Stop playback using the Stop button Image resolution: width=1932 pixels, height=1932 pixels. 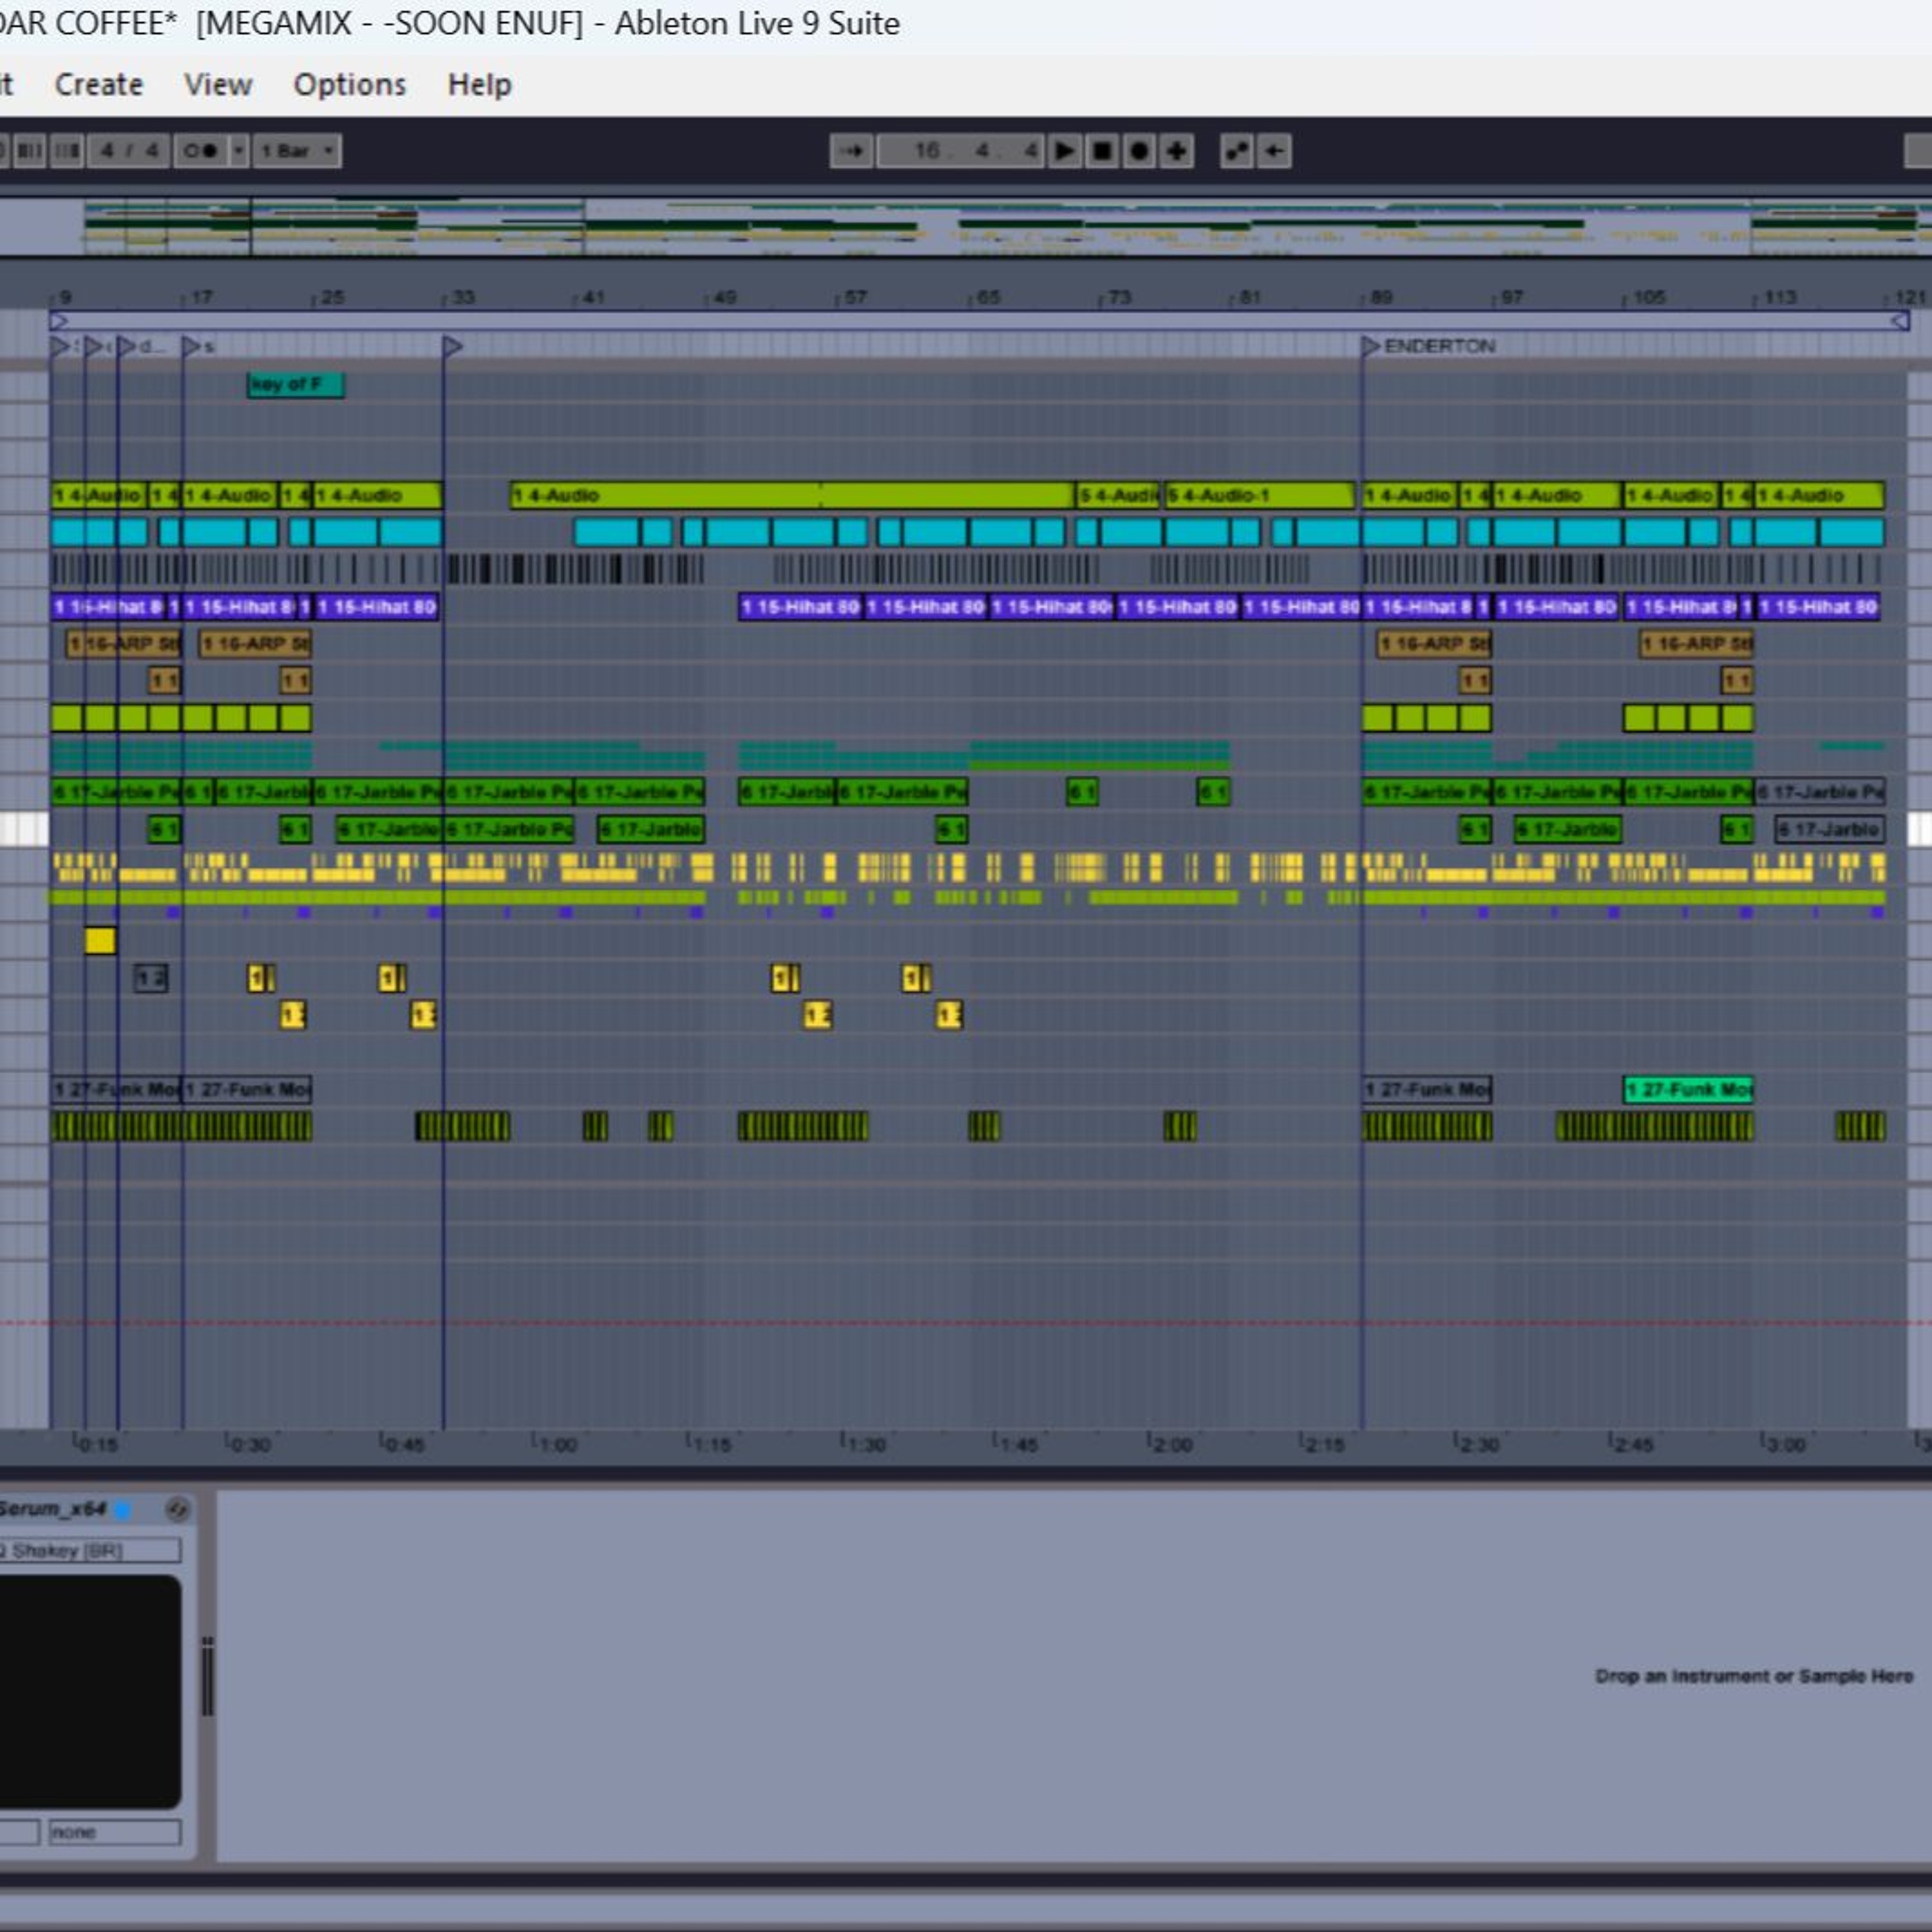(x=1102, y=151)
